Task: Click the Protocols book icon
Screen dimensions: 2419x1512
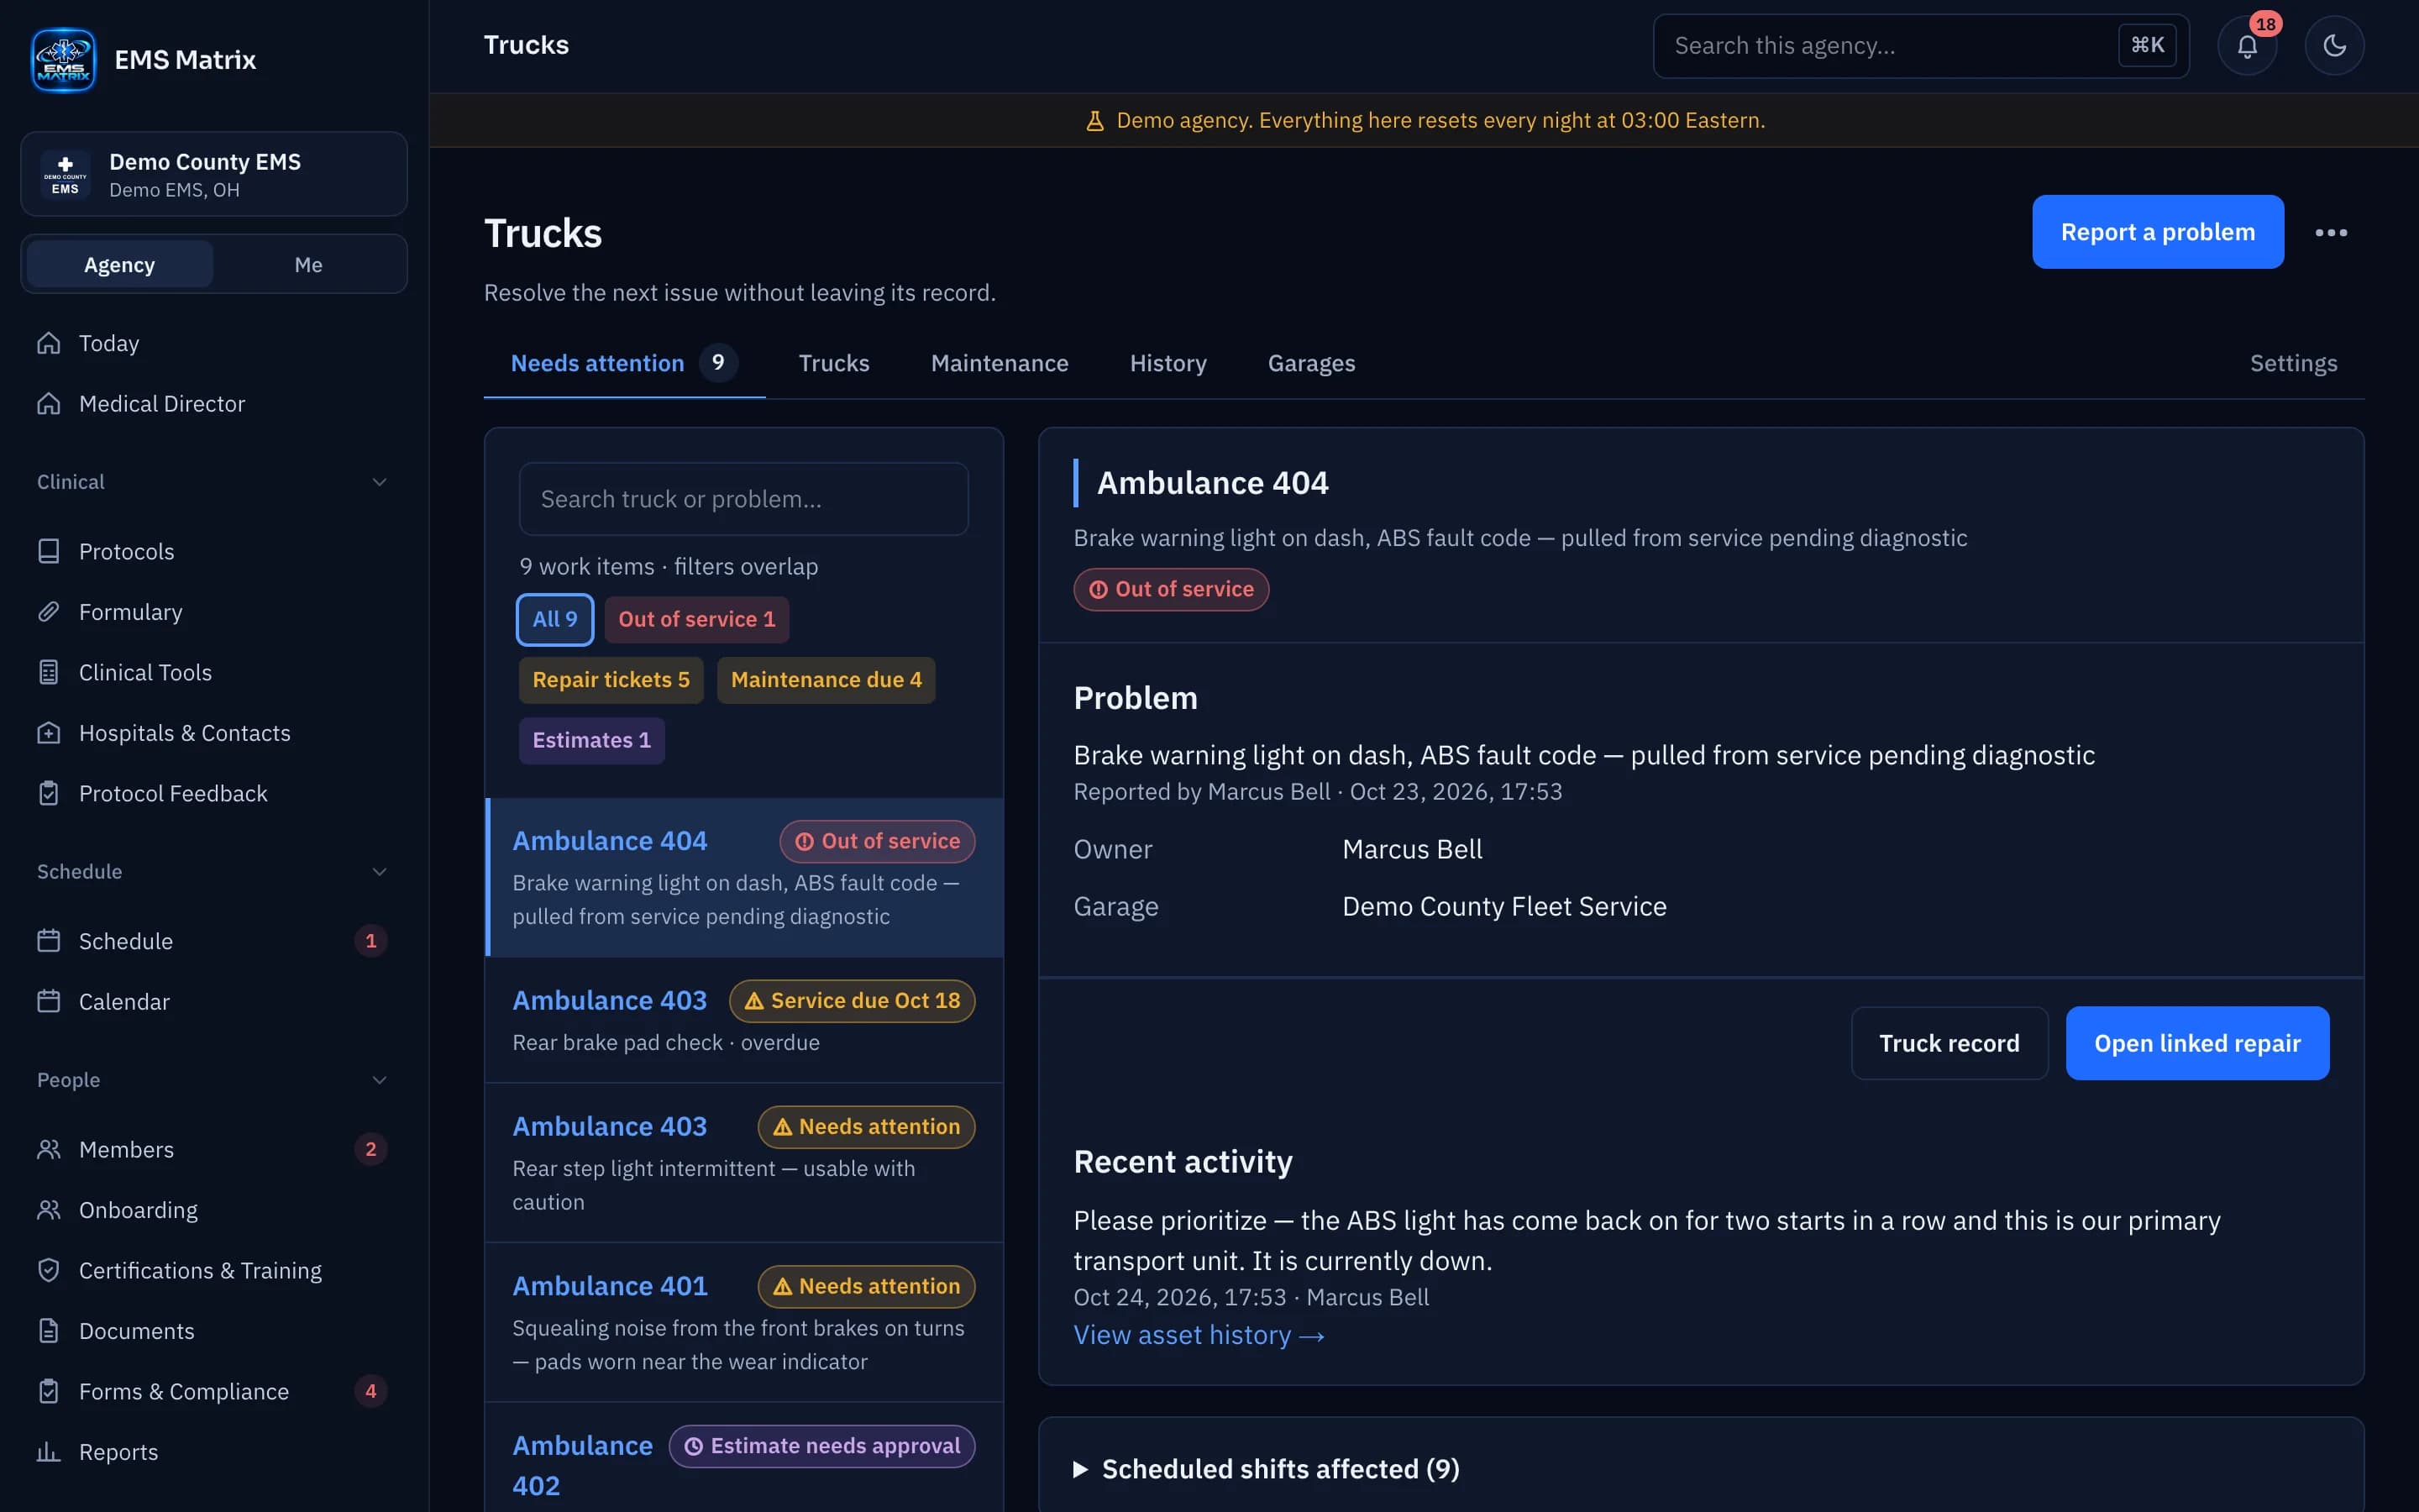Action: [49, 551]
